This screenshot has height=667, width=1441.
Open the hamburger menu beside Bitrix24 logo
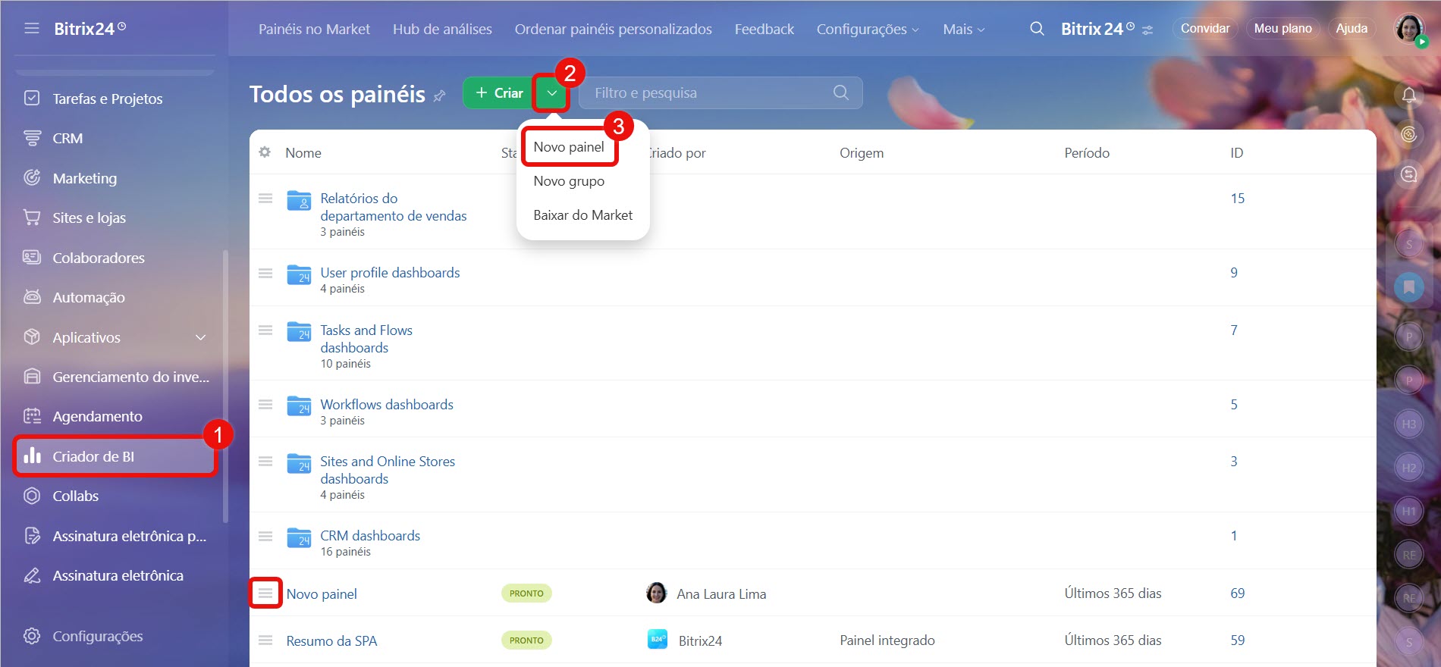32,29
